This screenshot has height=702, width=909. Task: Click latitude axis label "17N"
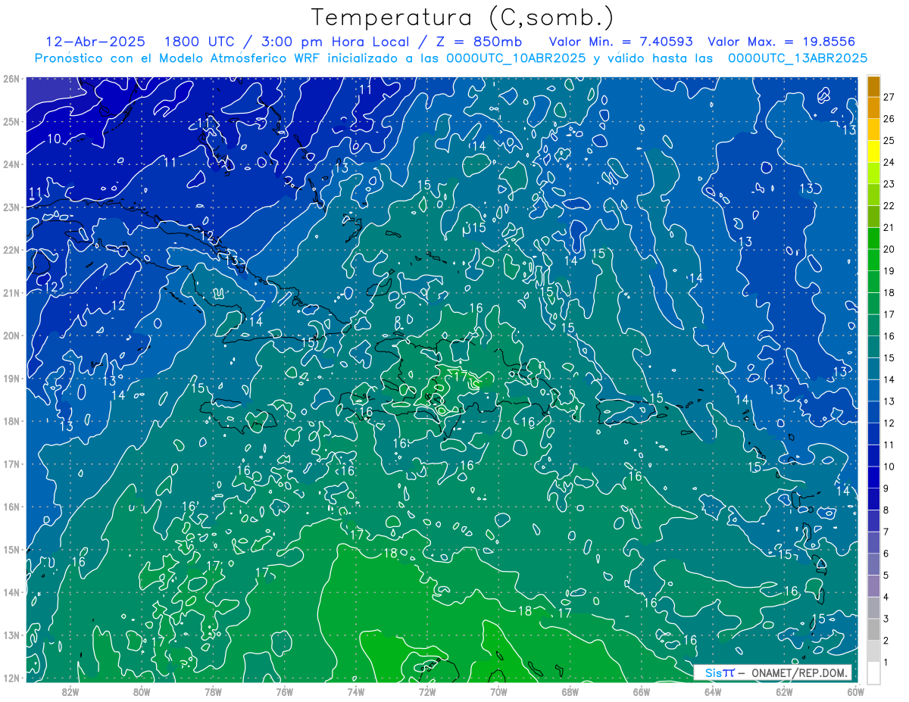[11, 463]
